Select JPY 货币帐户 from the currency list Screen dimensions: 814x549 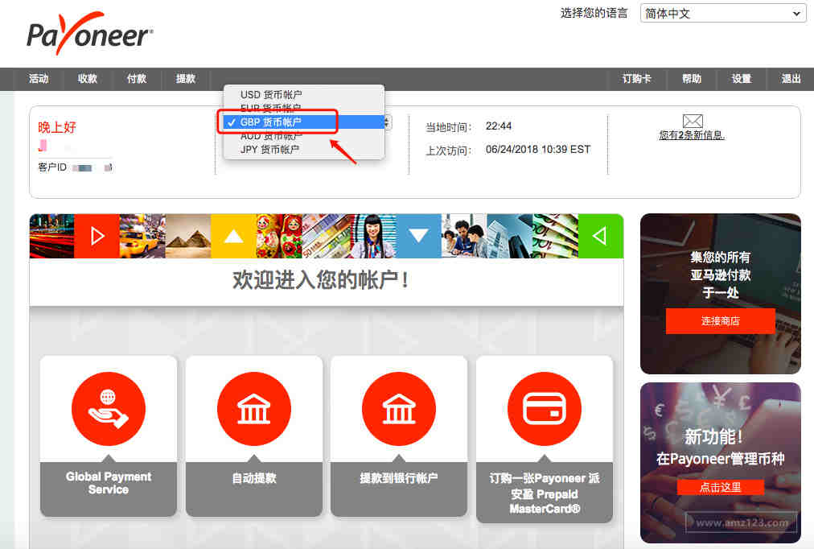[x=270, y=150]
